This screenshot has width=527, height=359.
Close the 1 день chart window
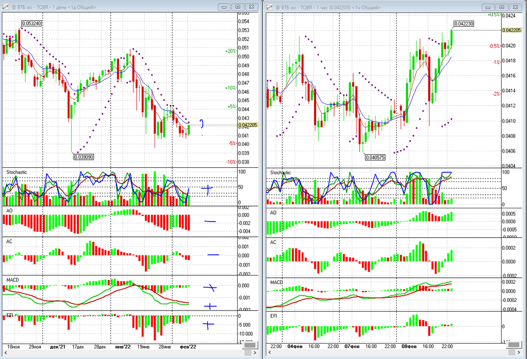[252, 7]
